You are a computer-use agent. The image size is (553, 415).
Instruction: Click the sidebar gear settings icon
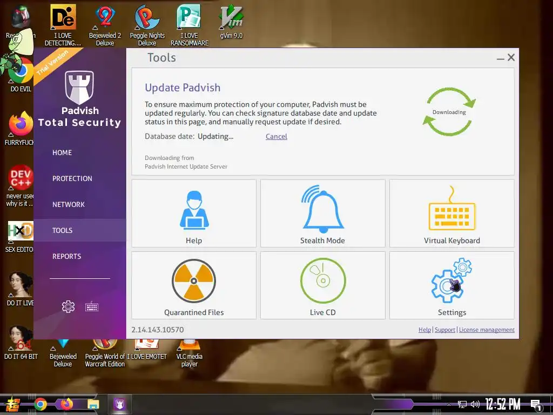click(68, 307)
